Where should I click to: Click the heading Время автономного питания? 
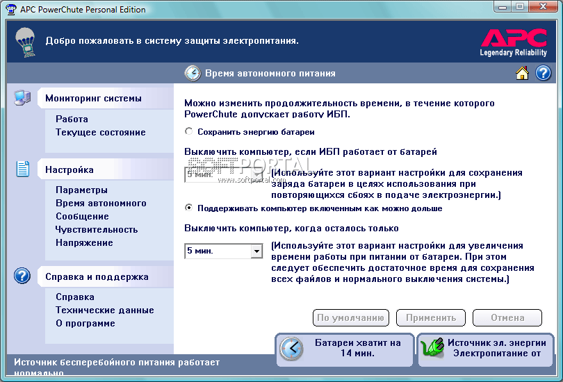(x=270, y=73)
